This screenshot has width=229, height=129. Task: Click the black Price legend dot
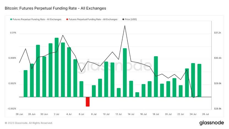coord(123,19)
